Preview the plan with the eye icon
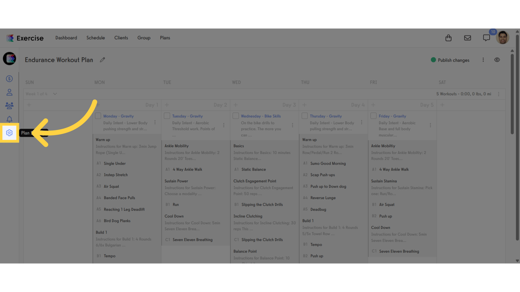Image resolution: width=520 pixels, height=292 pixels. tap(497, 60)
